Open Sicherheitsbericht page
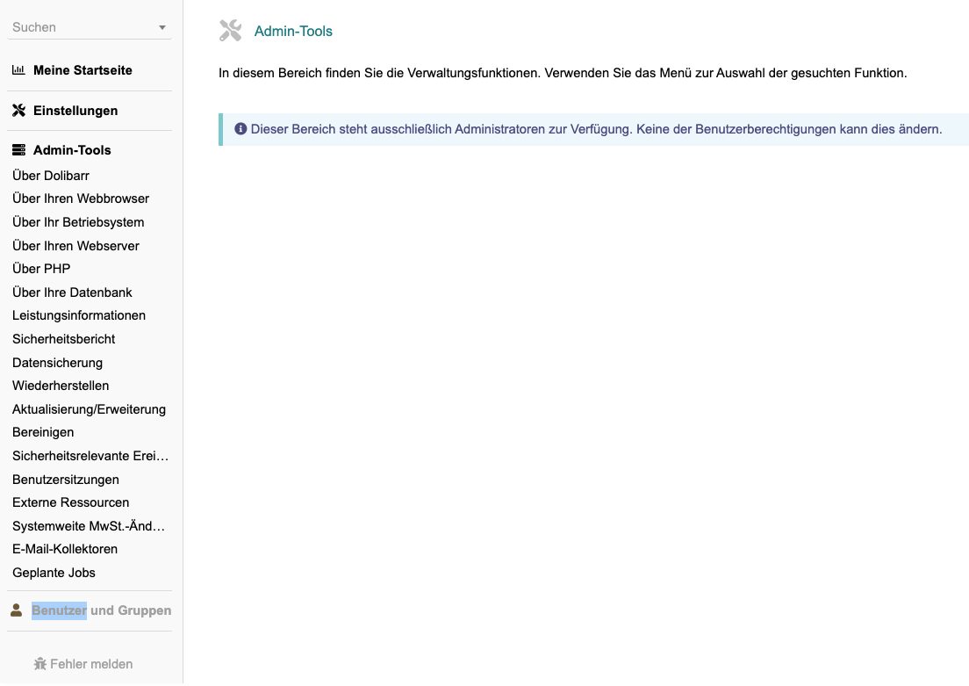The width and height of the screenshot is (969, 686). click(64, 339)
